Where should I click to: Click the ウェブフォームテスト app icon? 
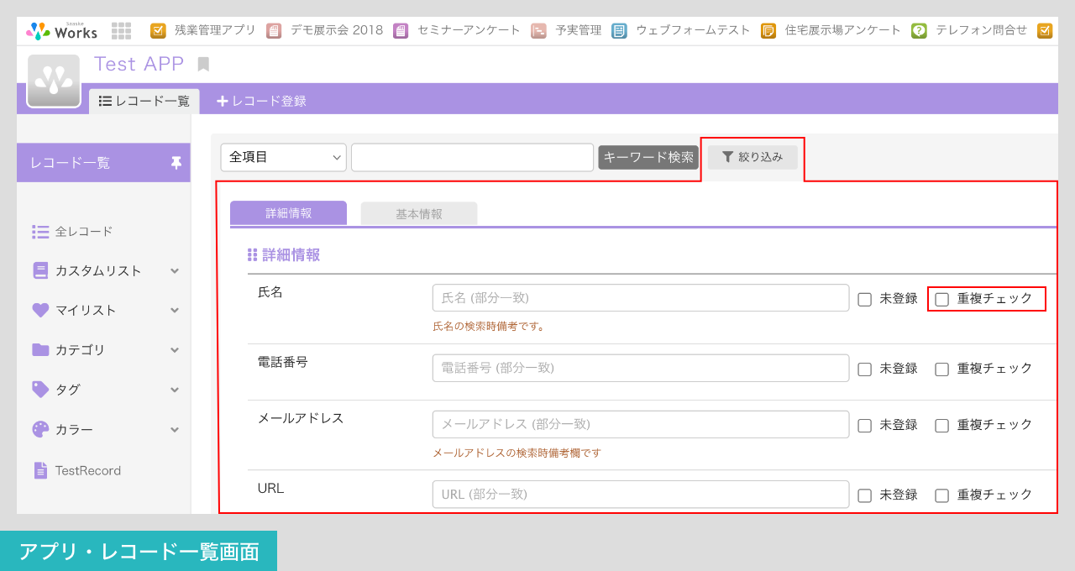[x=619, y=31]
